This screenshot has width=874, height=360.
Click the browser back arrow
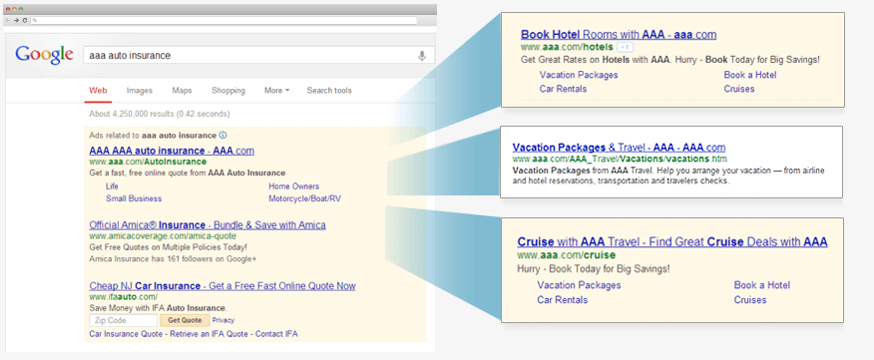point(9,20)
